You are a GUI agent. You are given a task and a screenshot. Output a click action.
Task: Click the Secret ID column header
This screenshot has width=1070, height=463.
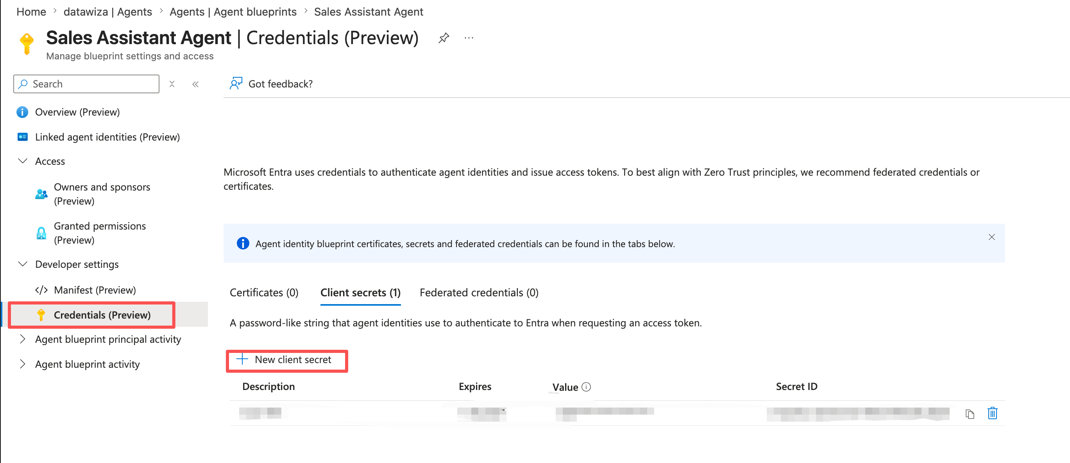(x=797, y=386)
